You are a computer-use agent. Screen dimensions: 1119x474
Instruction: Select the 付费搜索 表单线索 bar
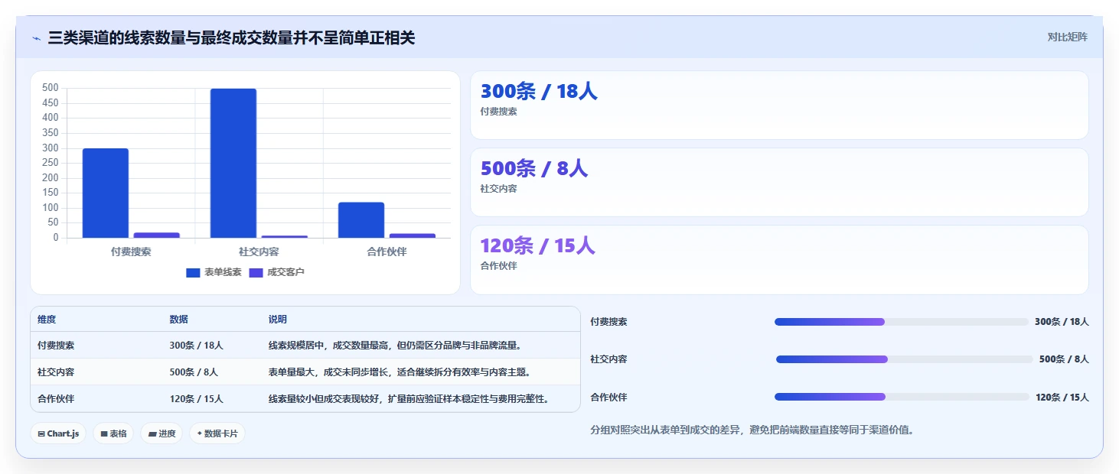pyautogui.click(x=106, y=193)
